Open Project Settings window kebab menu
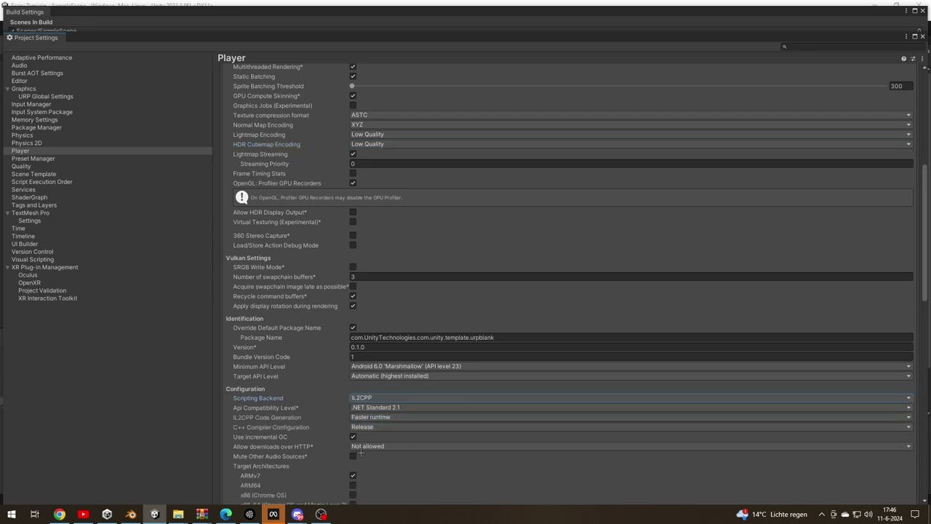The height and width of the screenshot is (524, 931). 906,36
